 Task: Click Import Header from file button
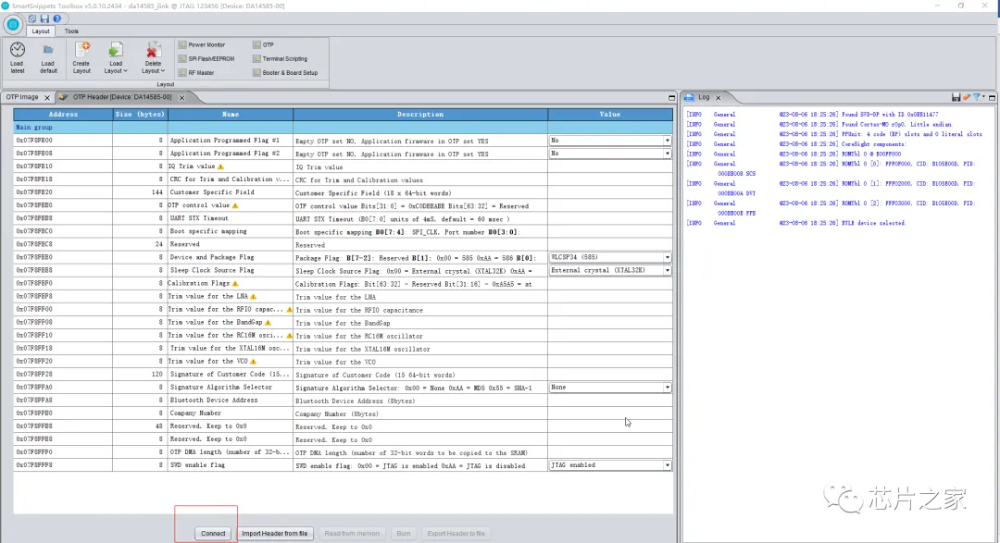coord(275,534)
